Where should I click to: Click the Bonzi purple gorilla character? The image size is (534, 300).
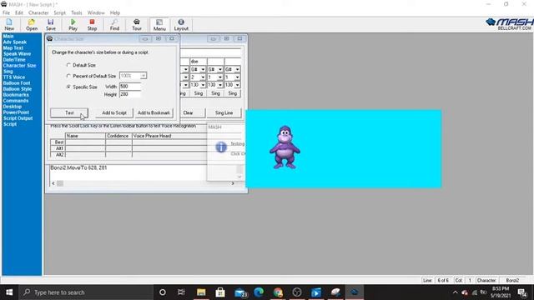[285, 147]
